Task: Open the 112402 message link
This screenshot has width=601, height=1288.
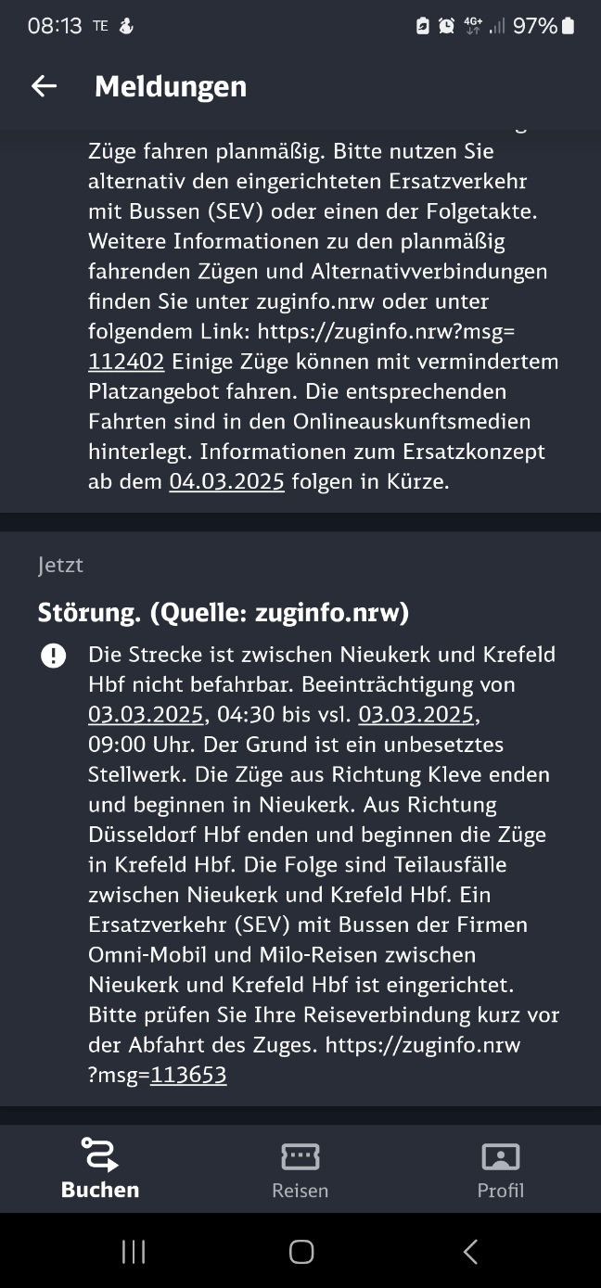Action: [x=126, y=361]
